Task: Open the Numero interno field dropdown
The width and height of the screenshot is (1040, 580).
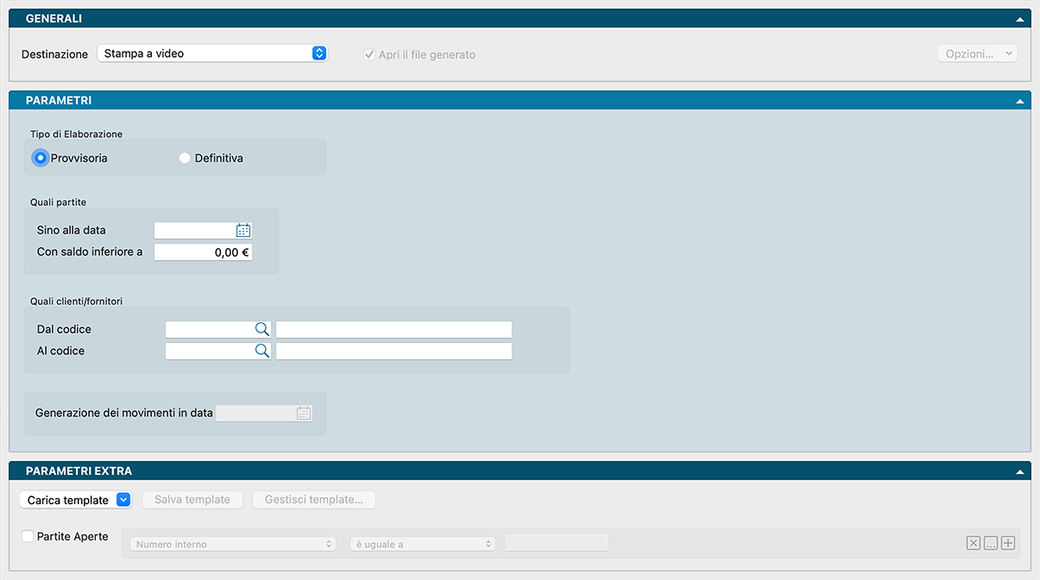Action: [x=232, y=544]
